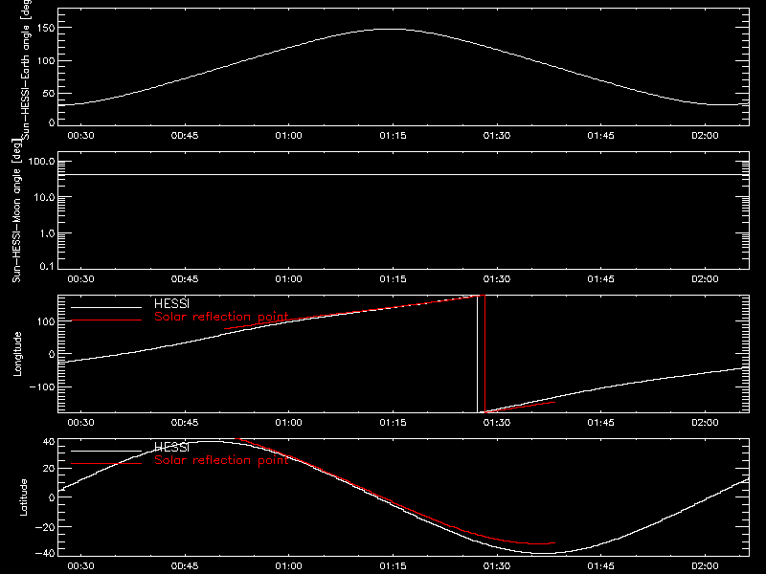Click HESSI legend label in Latitude plot
This screenshot has height=574, width=766.
pyautogui.click(x=171, y=448)
